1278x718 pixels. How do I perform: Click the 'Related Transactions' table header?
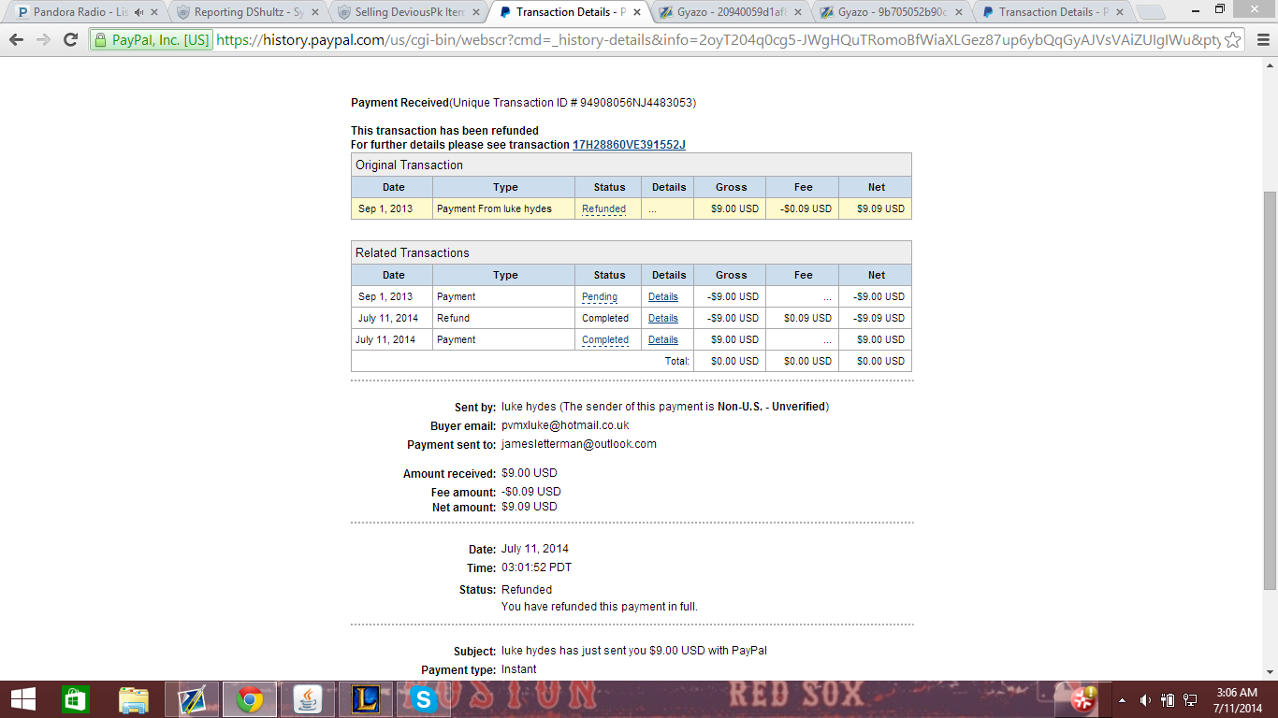click(x=631, y=252)
